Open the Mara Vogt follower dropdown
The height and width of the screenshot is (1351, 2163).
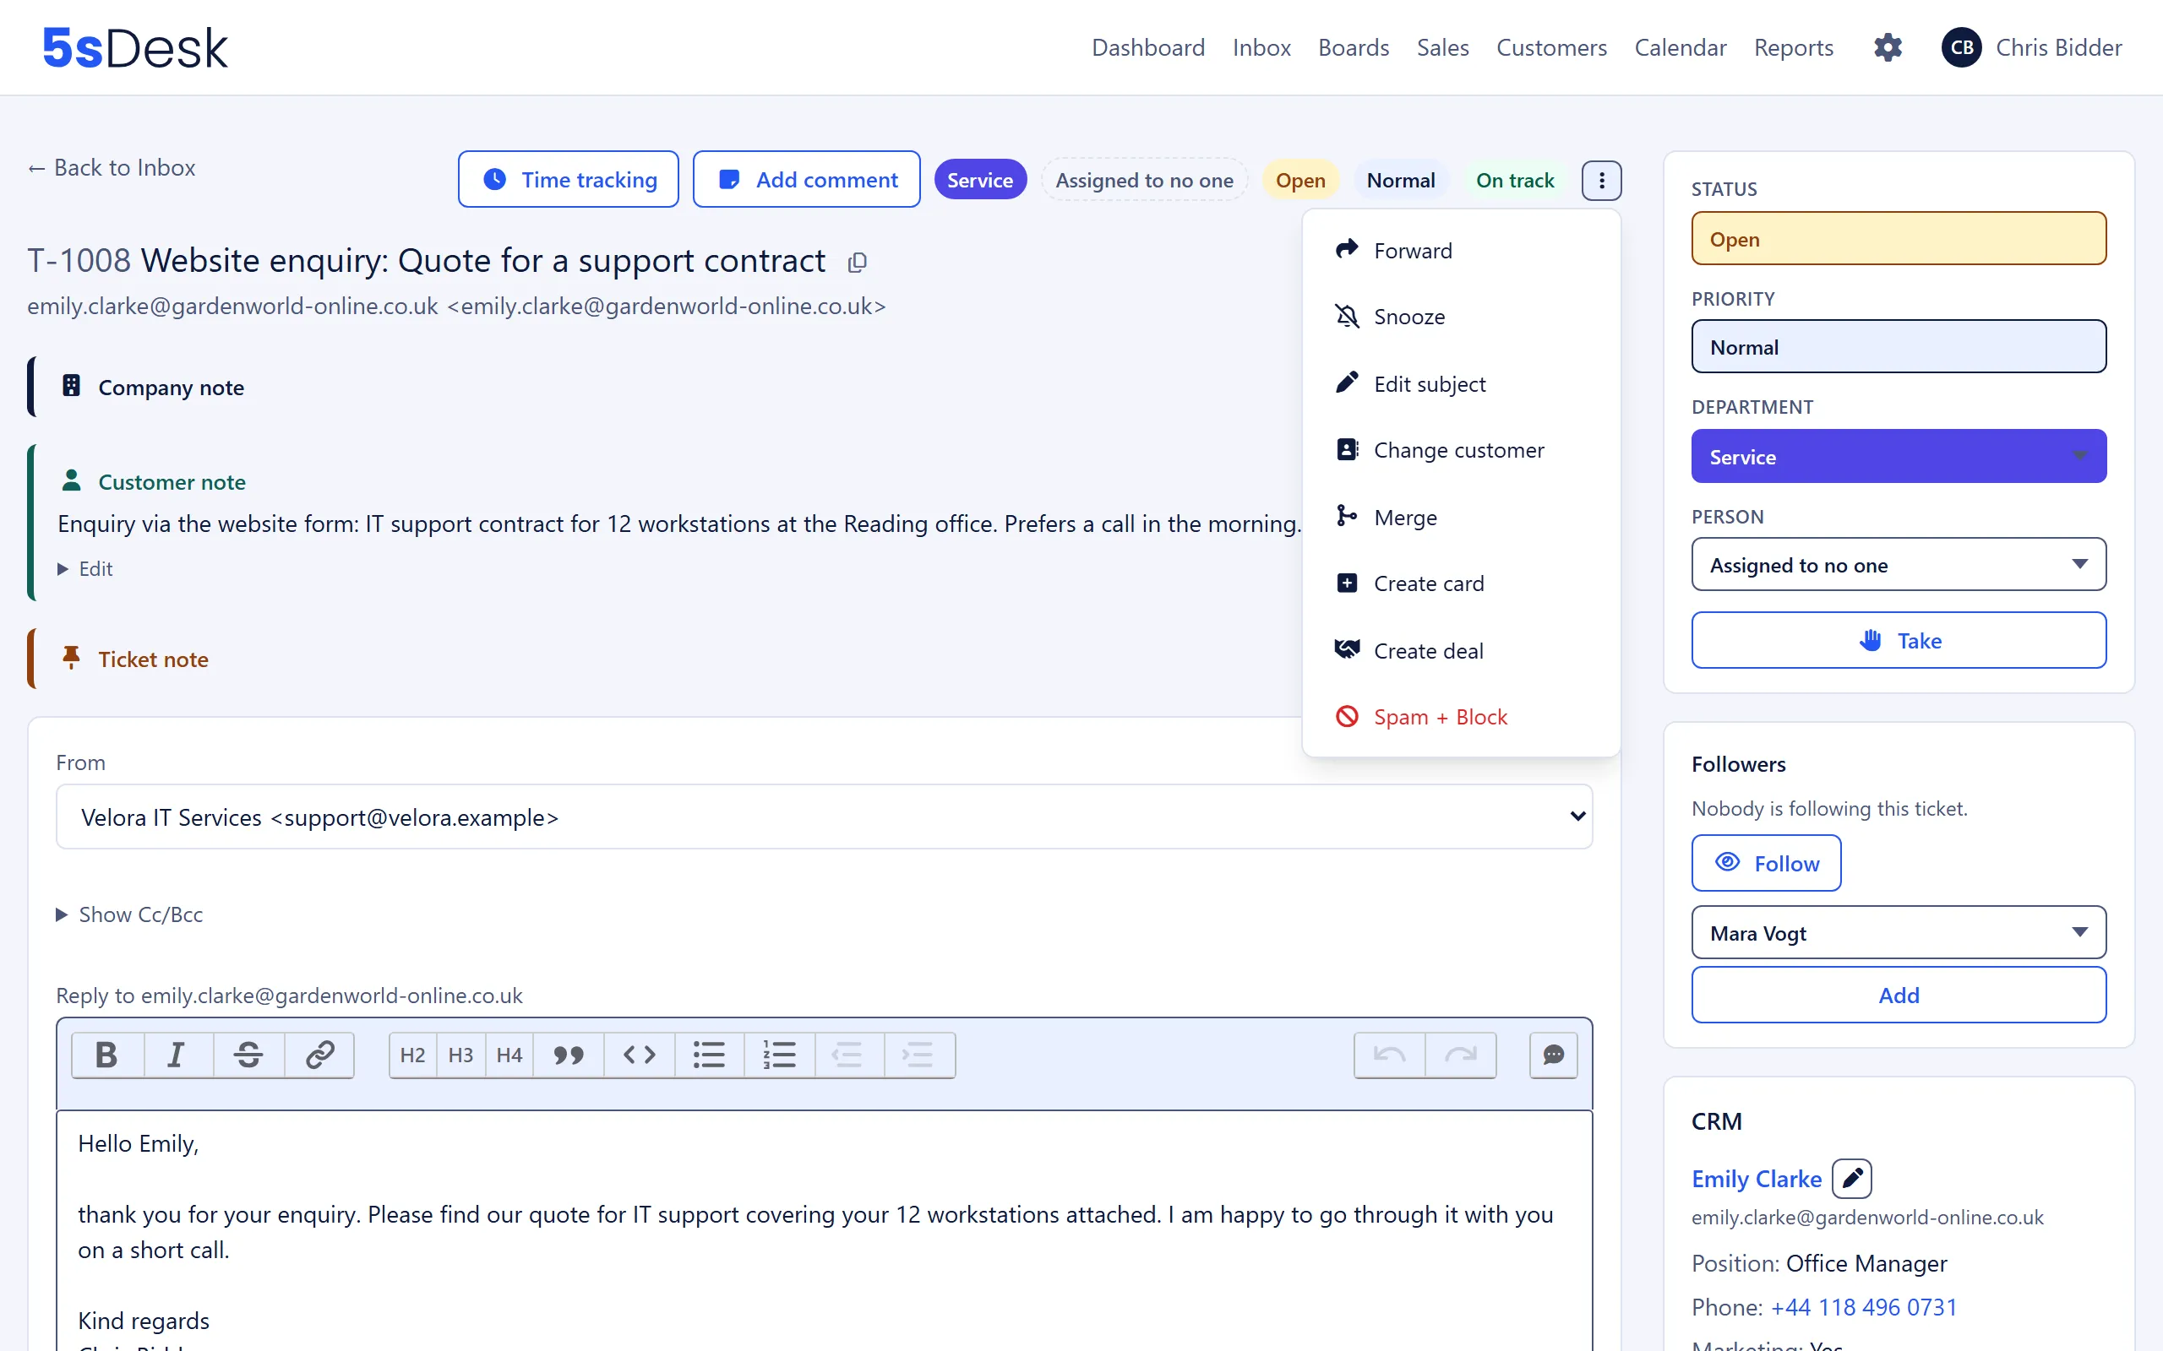pos(1899,933)
